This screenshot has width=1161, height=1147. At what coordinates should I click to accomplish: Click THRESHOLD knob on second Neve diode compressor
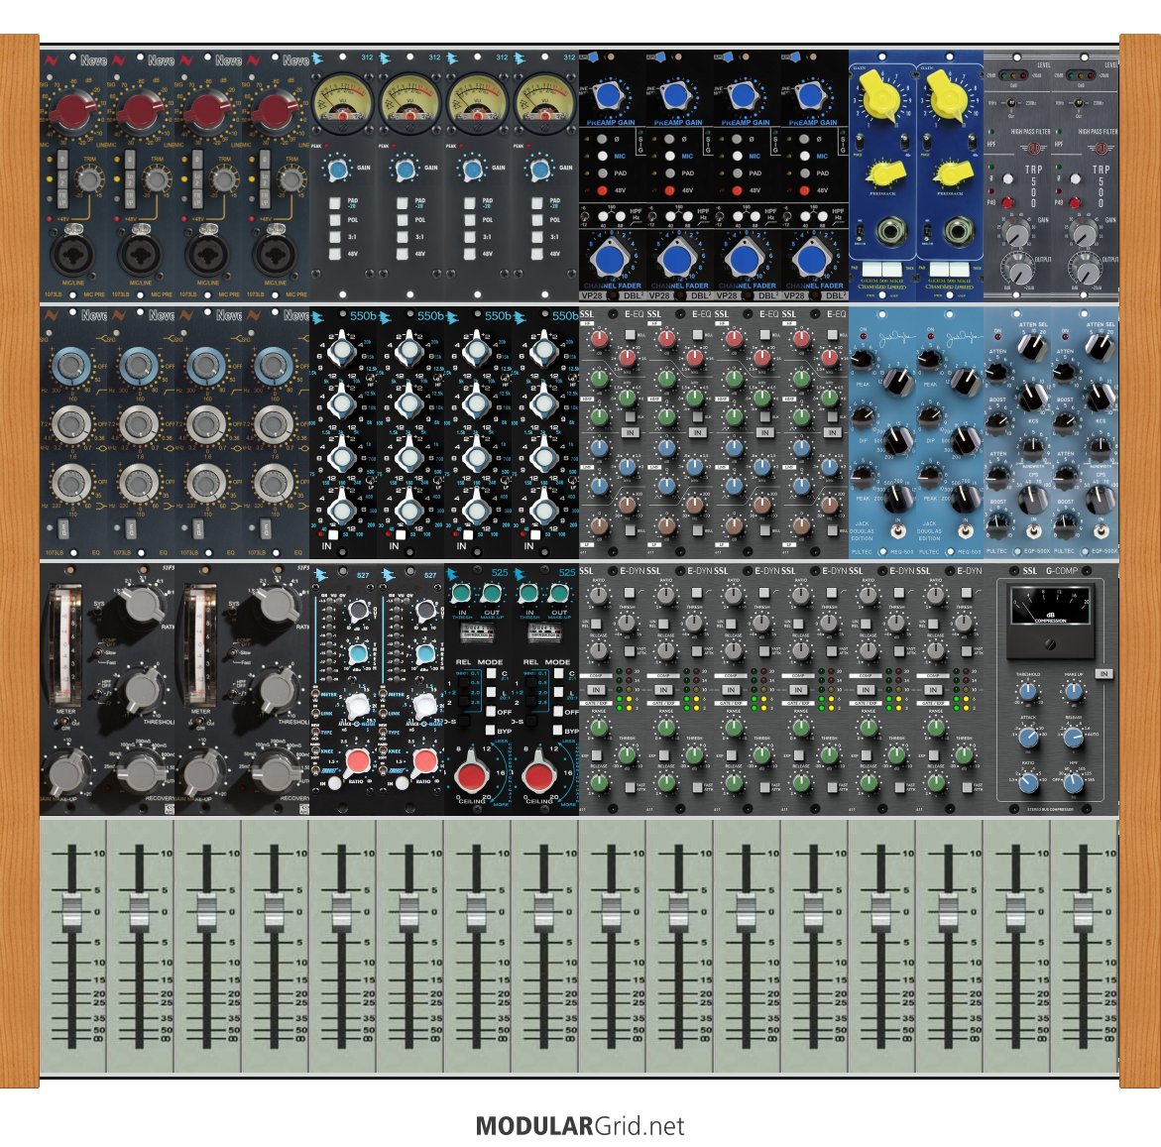[278, 688]
